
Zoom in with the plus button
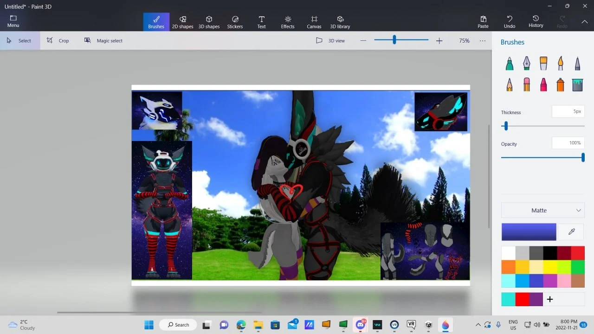click(439, 41)
